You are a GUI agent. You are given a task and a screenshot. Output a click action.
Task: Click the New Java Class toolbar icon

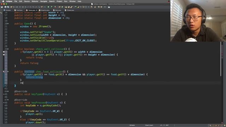[62, 7]
